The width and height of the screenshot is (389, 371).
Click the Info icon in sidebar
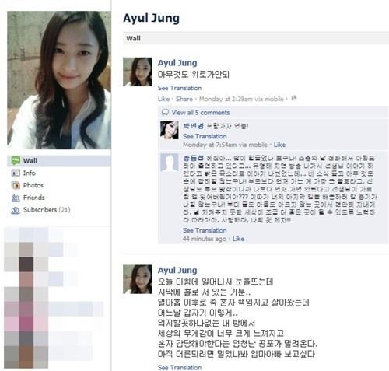click(x=16, y=173)
